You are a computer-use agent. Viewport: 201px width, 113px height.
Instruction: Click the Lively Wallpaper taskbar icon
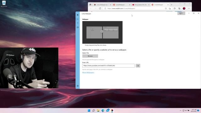click(x=112, y=110)
